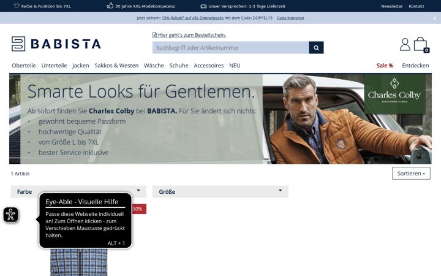Click the shirt icon in top bar
441x276 pixels.
click(17, 6)
